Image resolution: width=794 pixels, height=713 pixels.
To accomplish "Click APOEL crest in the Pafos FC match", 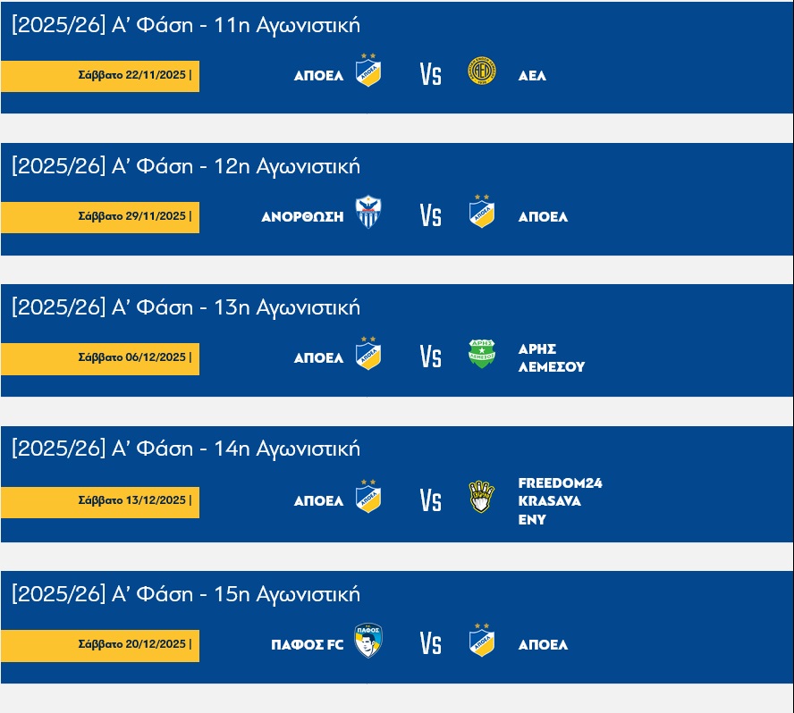I will [481, 640].
